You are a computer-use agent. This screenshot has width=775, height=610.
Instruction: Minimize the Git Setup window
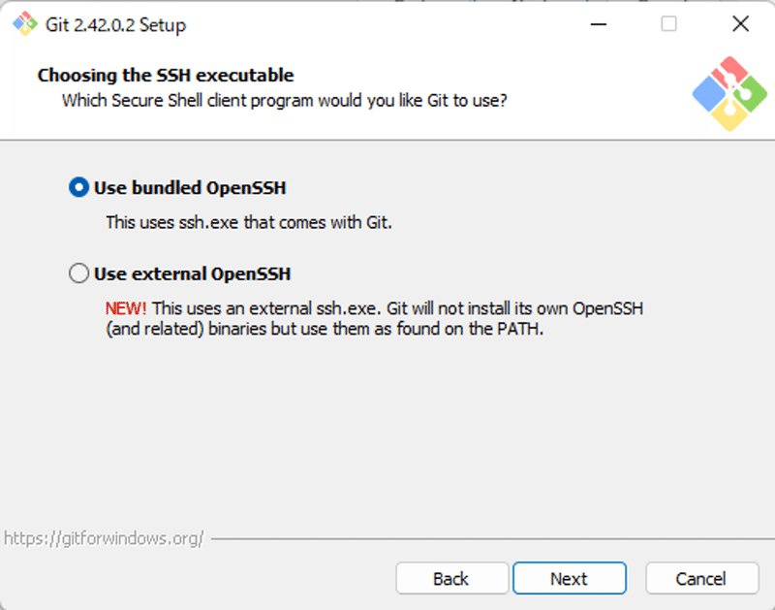click(597, 24)
